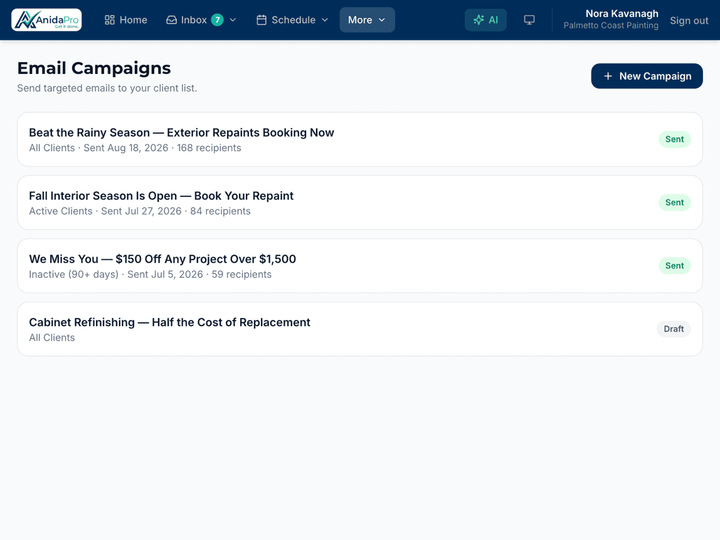Screen dimensions: 720x540
Task: Expand the Schedule dropdown chevron
Action: 325,19
